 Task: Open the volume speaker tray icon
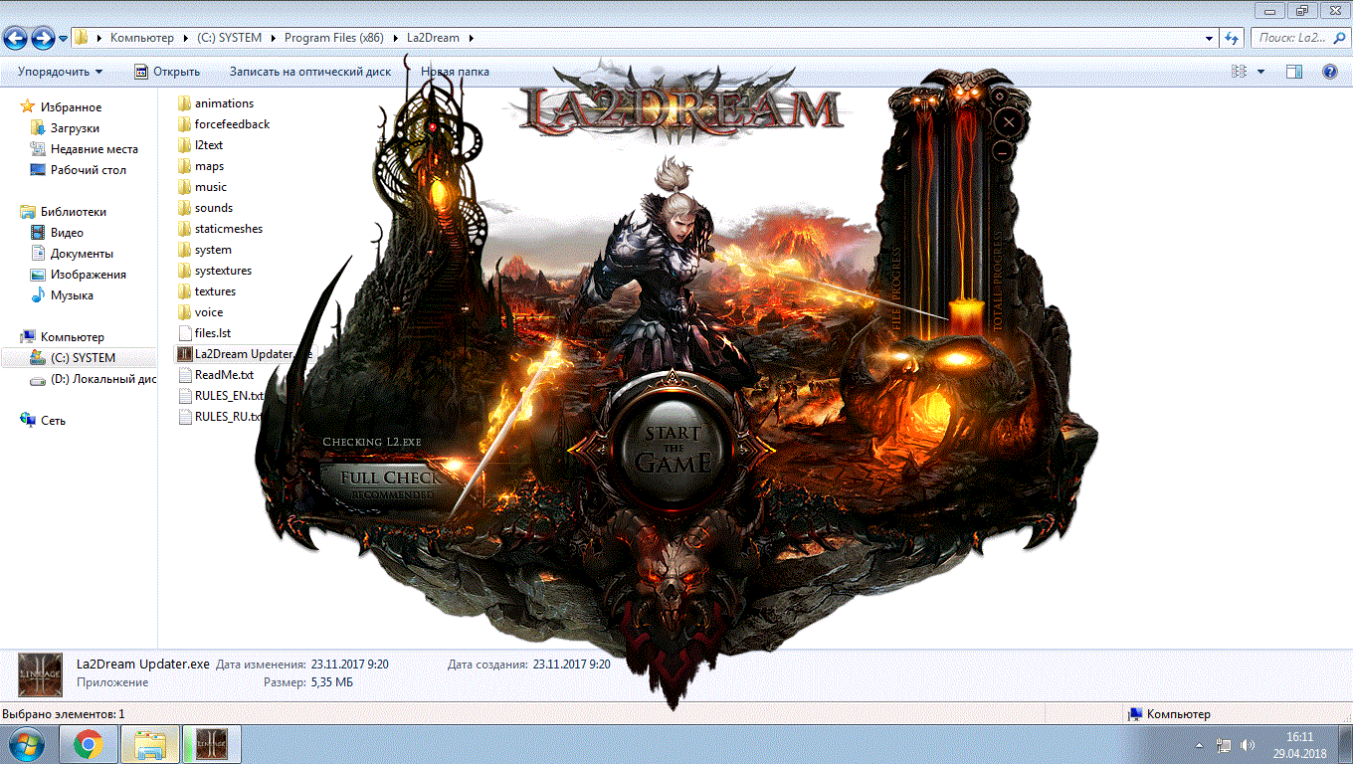1248,745
